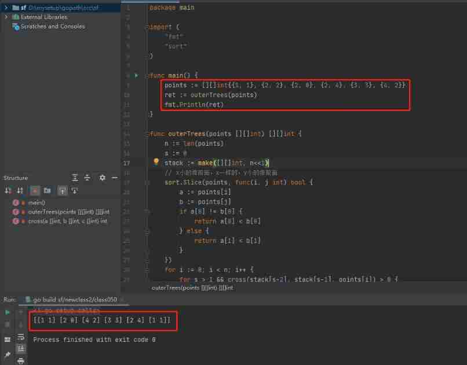The image size is (467, 365).
Task: Expand all nodes in Structure panel
Action: (75, 178)
